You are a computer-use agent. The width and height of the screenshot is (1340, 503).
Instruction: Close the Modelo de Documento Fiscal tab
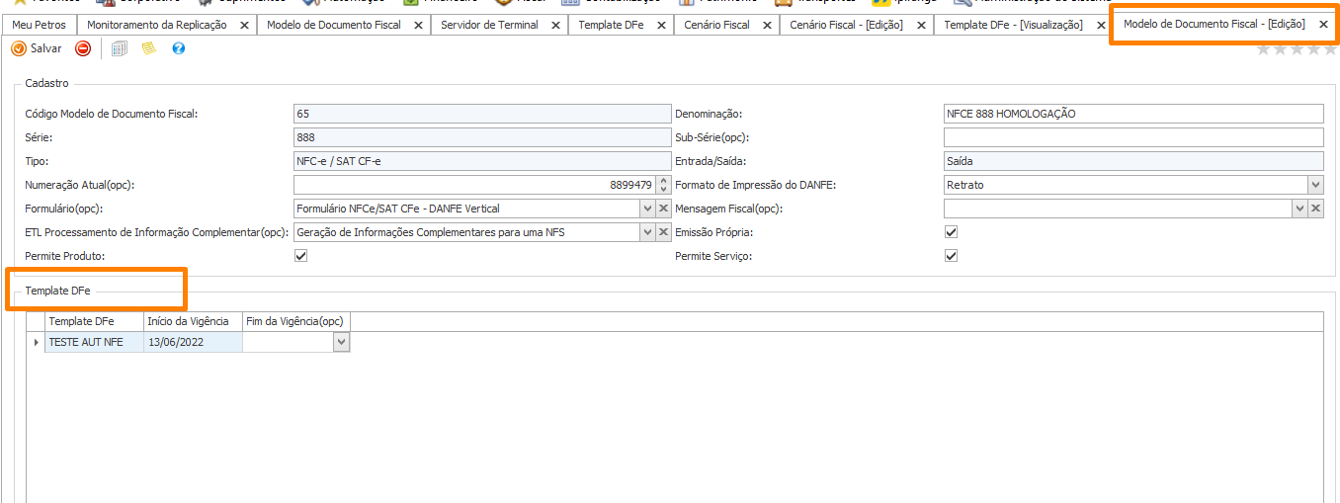click(418, 25)
